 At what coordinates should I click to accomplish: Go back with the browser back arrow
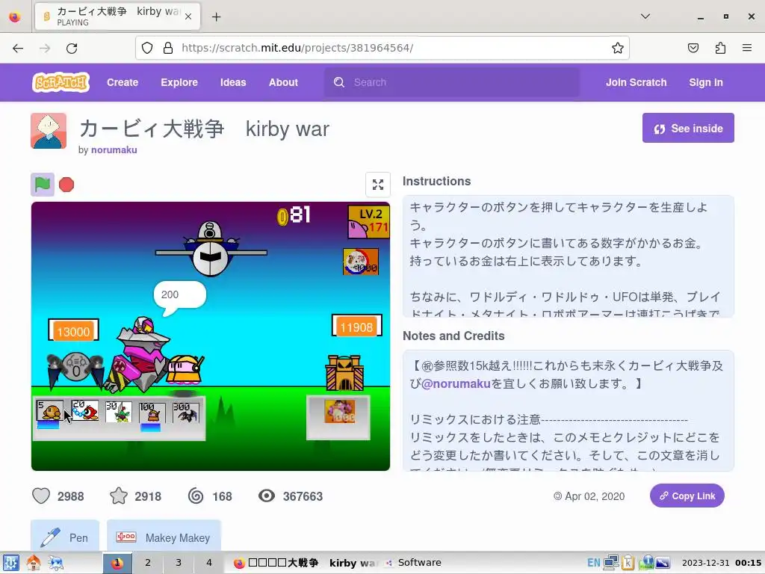click(18, 48)
